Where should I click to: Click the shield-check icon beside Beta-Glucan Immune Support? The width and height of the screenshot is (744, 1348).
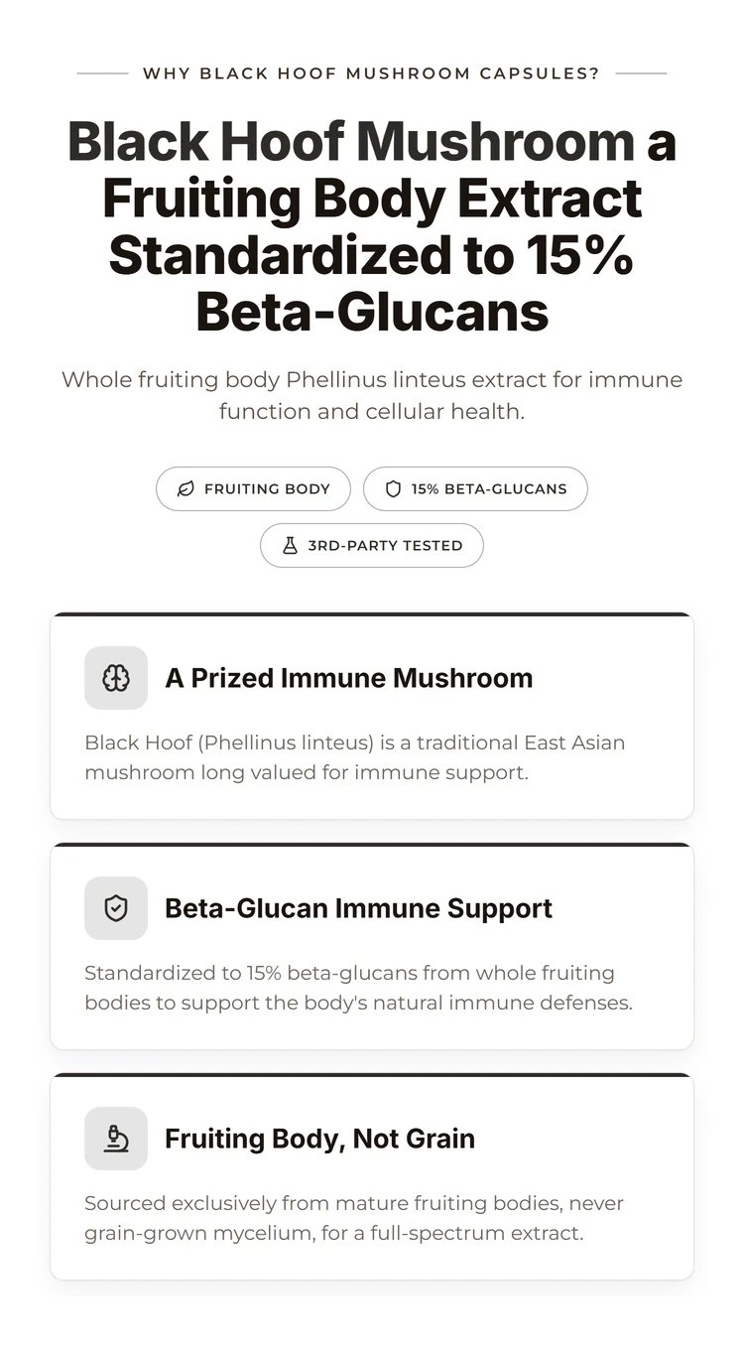[x=116, y=908]
